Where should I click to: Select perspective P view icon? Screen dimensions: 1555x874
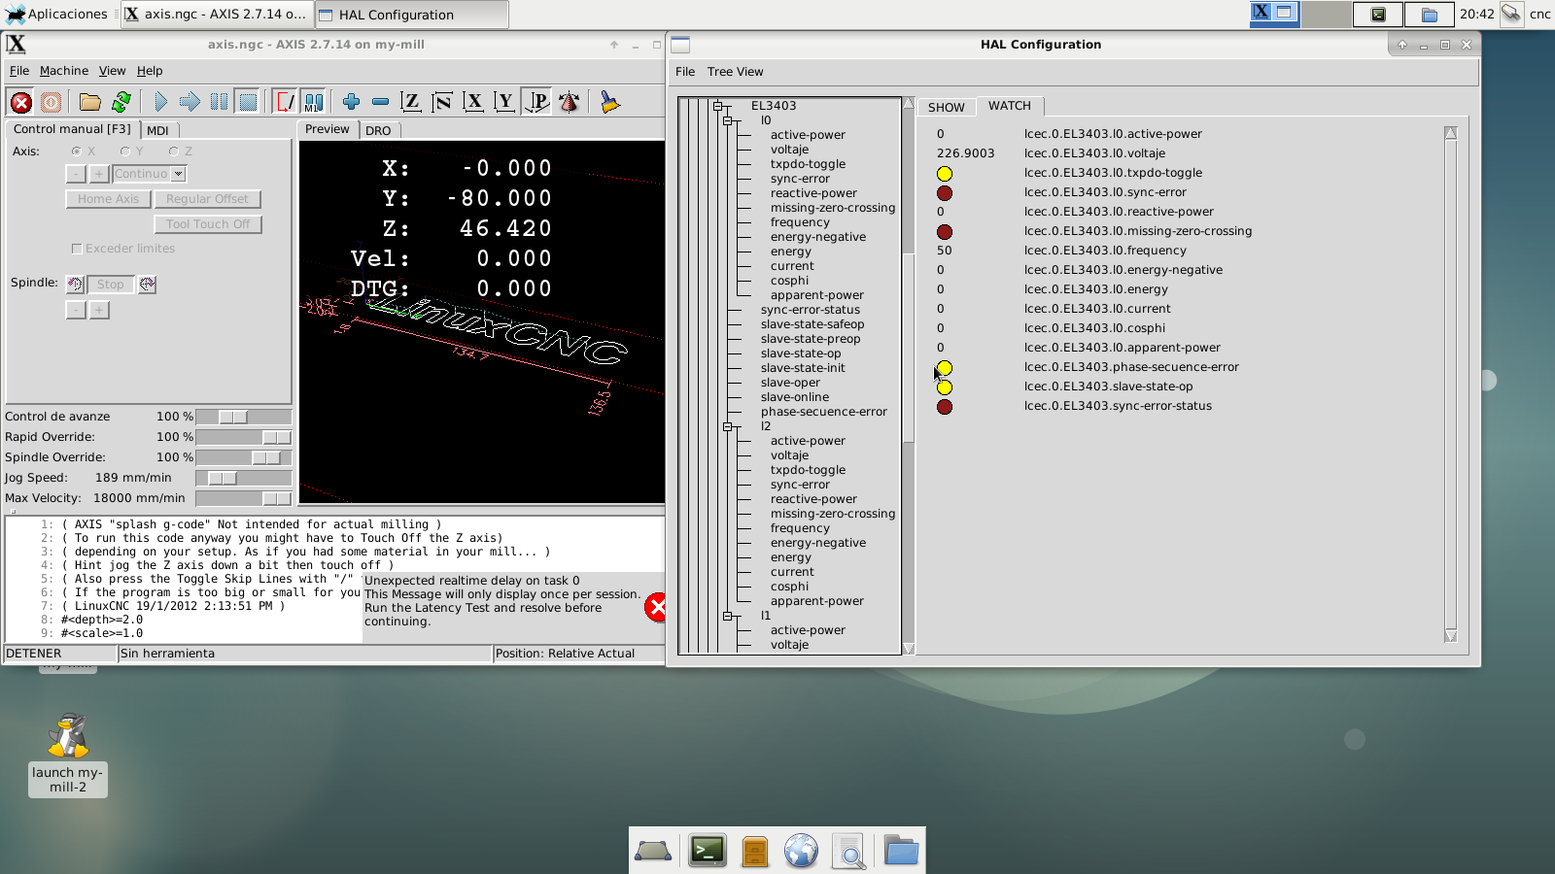(536, 102)
